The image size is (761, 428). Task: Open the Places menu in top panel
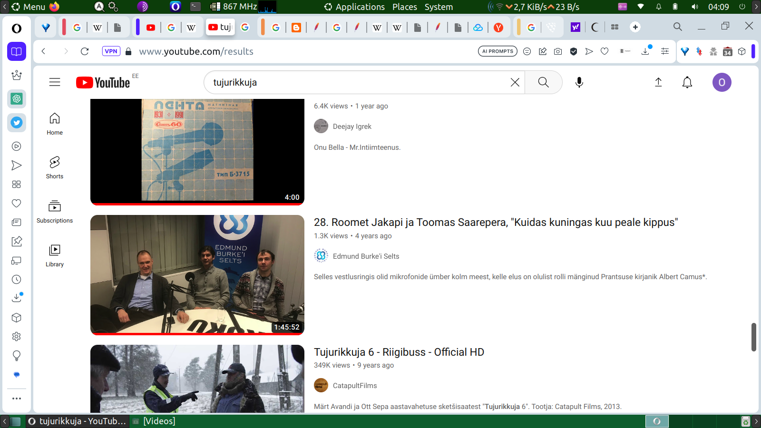point(404,7)
